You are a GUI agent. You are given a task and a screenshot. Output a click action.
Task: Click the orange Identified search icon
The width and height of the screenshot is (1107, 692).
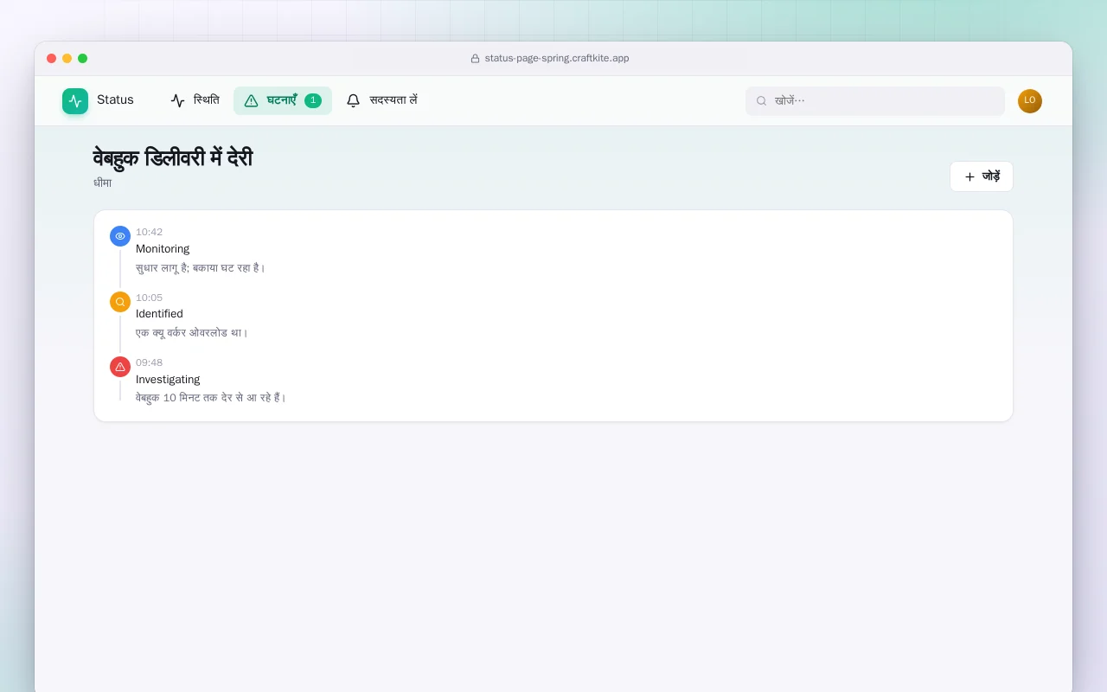pos(120,302)
